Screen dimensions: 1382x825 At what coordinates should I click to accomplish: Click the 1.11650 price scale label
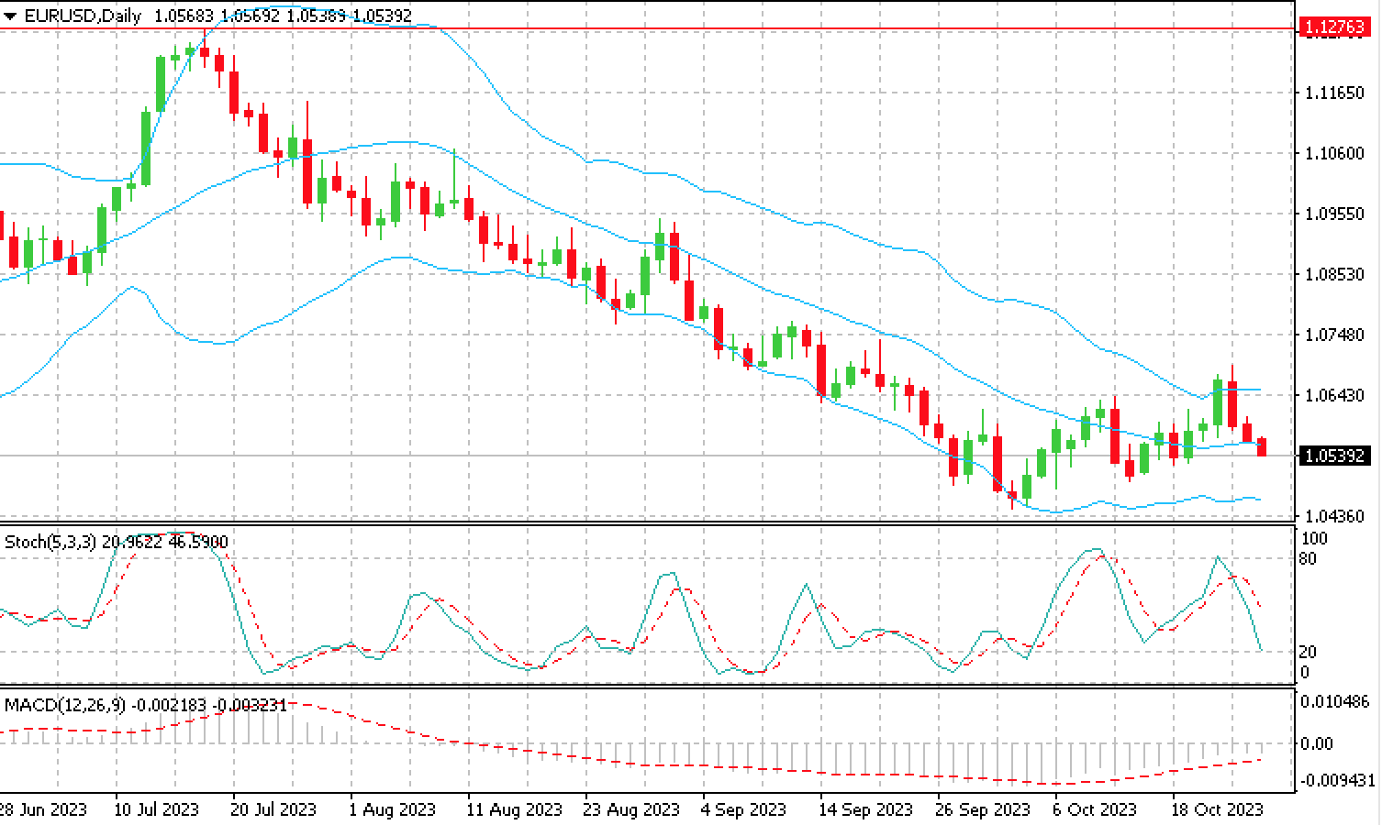[1333, 93]
